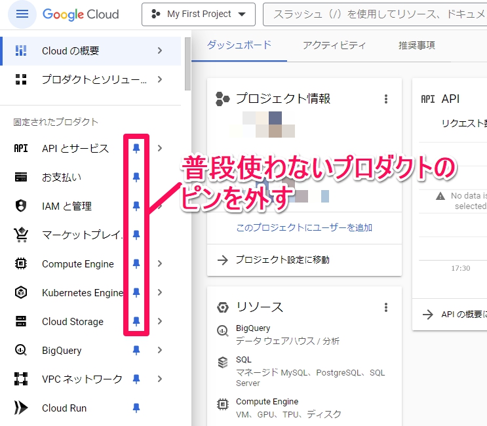The height and width of the screenshot is (426, 487).
Task: Open プロジェクト情報 card options menu
Action: tap(386, 99)
